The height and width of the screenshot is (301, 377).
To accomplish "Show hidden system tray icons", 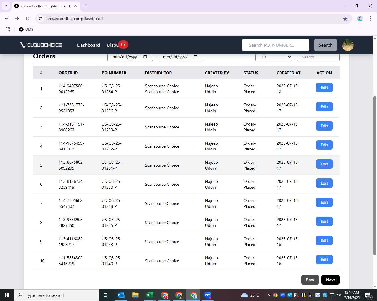I will pyautogui.click(x=268, y=295).
